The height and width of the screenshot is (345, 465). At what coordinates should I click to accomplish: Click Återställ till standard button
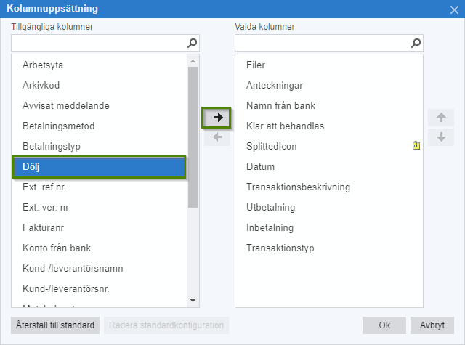pyautogui.click(x=56, y=325)
